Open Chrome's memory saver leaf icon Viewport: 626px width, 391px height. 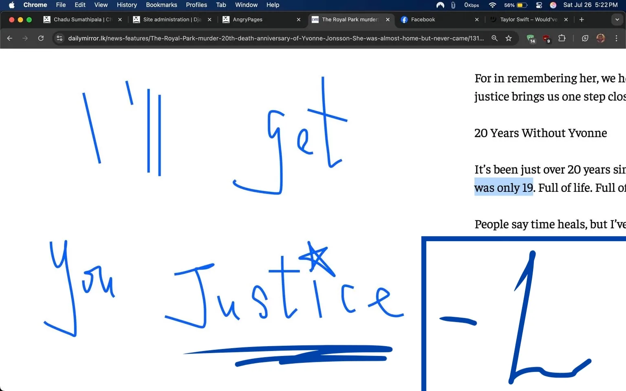click(x=584, y=38)
